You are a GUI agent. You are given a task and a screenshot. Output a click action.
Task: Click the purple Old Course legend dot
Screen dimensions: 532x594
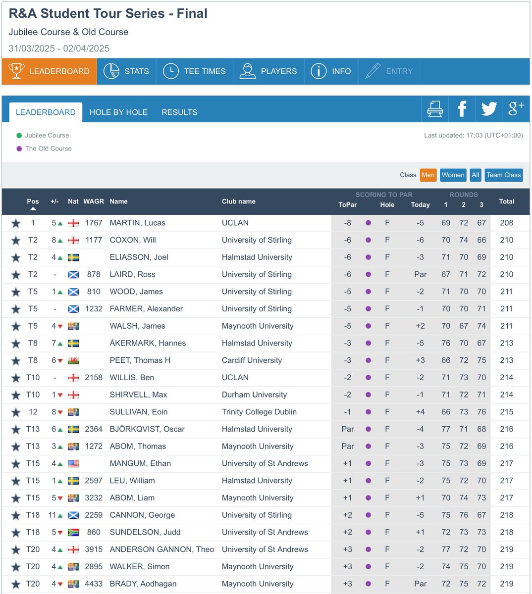(19, 148)
